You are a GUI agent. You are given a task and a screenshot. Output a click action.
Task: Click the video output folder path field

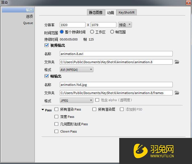tap(116, 62)
